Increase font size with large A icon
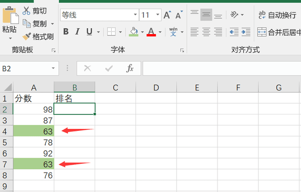Image resolution: width=301 pixels, height=192 pixels. [x=167, y=15]
